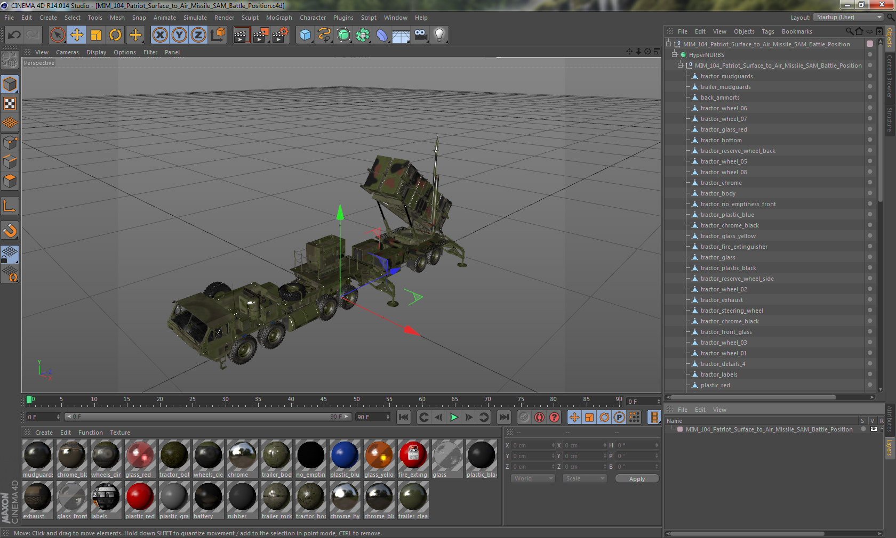Image resolution: width=896 pixels, height=538 pixels.
Task: Open Render Settings clapperboard icon
Action: tap(281, 35)
